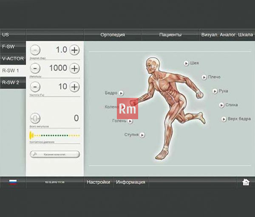Open Настройки in the bottom bar
This screenshot has width=255, height=217.
(99, 182)
